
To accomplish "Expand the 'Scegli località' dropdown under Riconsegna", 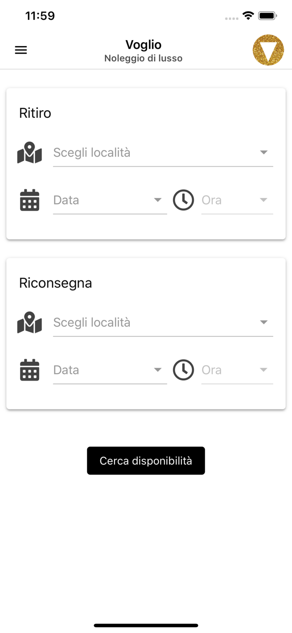I will coord(264,322).
